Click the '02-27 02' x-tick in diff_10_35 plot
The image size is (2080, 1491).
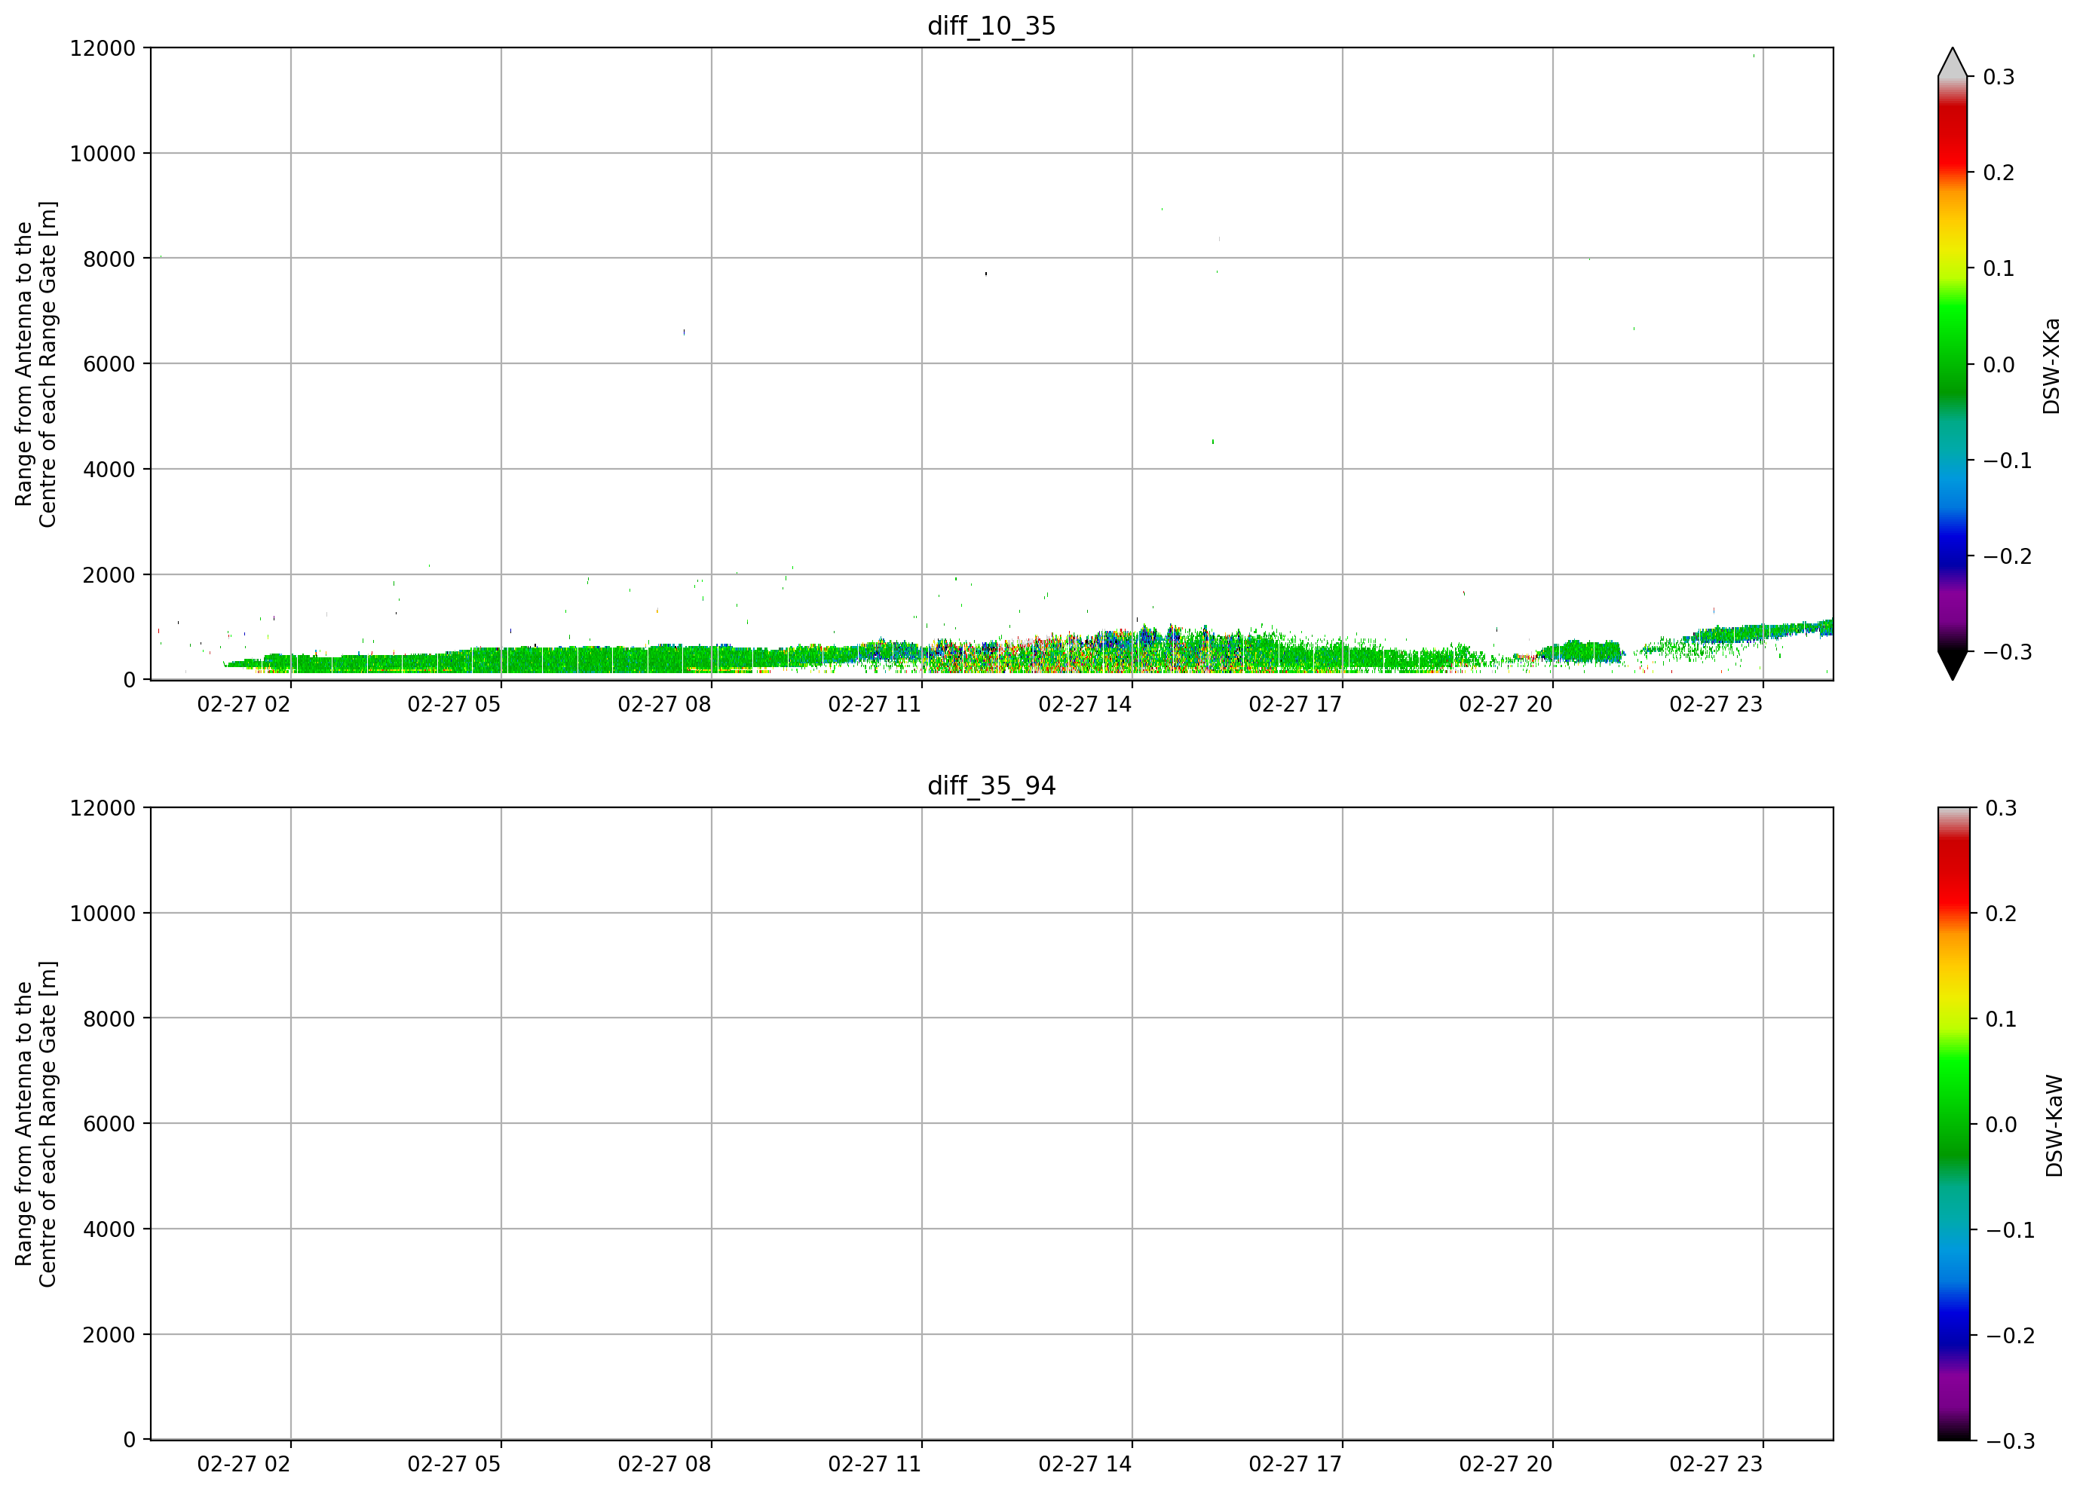pos(244,704)
